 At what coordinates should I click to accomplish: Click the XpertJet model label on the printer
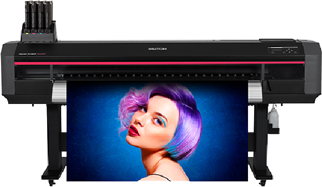(x=32, y=54)
